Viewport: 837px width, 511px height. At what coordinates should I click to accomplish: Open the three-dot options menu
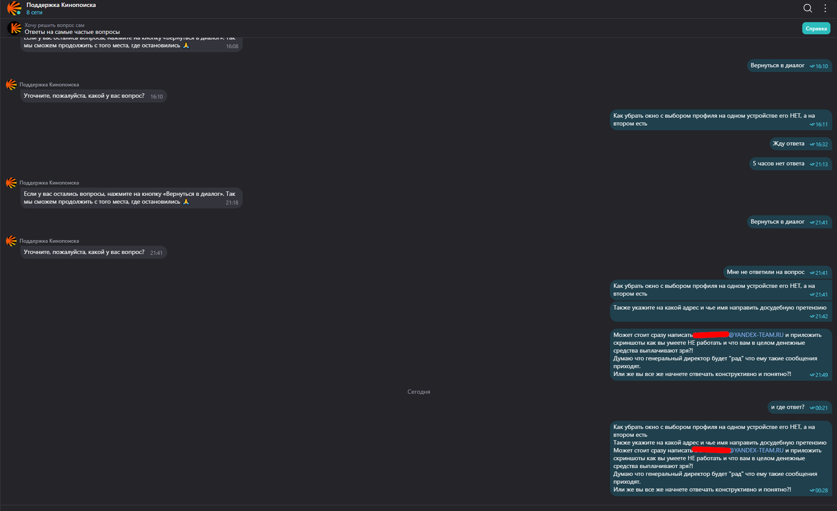click(x=825, y=8)
